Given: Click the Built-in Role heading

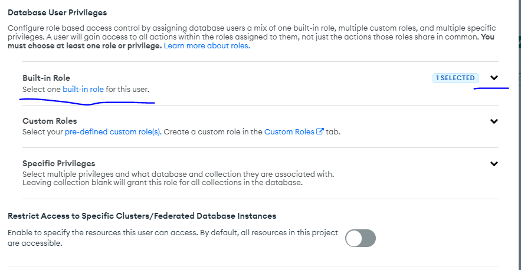Looking at the screenshot, I should click(x=46, y=78).
